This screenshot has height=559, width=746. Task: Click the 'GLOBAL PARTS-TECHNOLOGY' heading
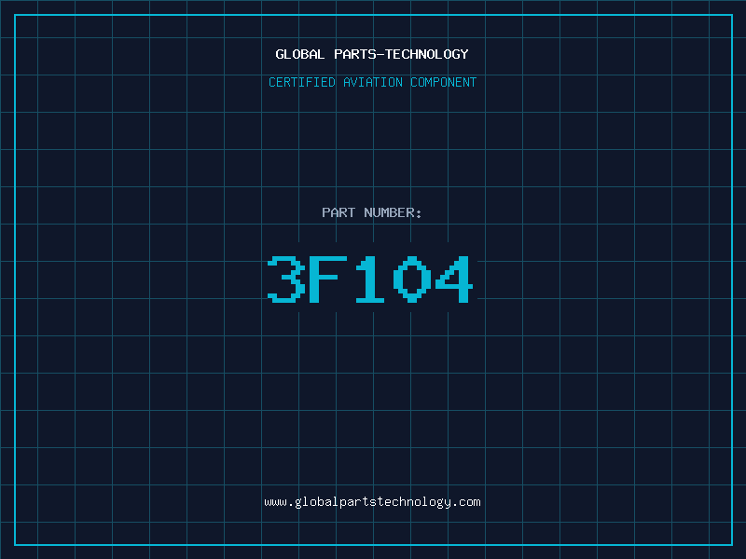[372, 54]
